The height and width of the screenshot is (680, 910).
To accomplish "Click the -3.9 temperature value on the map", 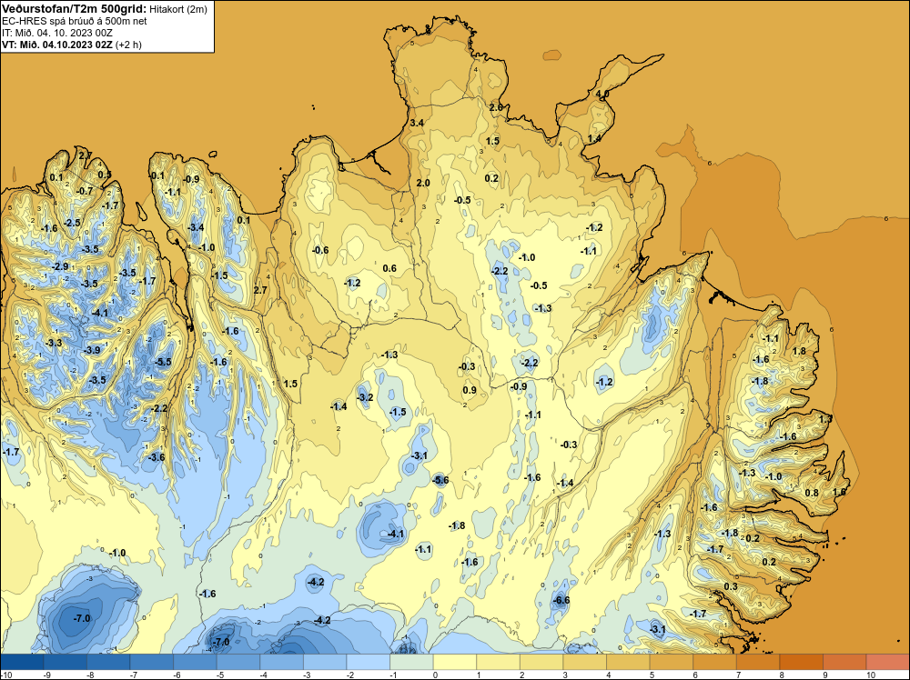I will click(92, 350).
